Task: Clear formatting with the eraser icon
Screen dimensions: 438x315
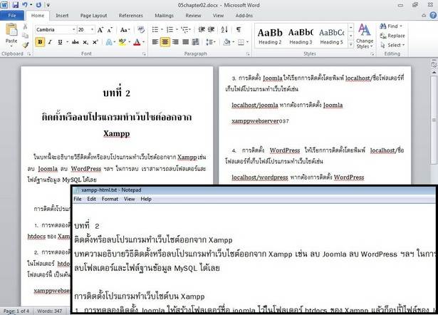Action: coord(141,30)
